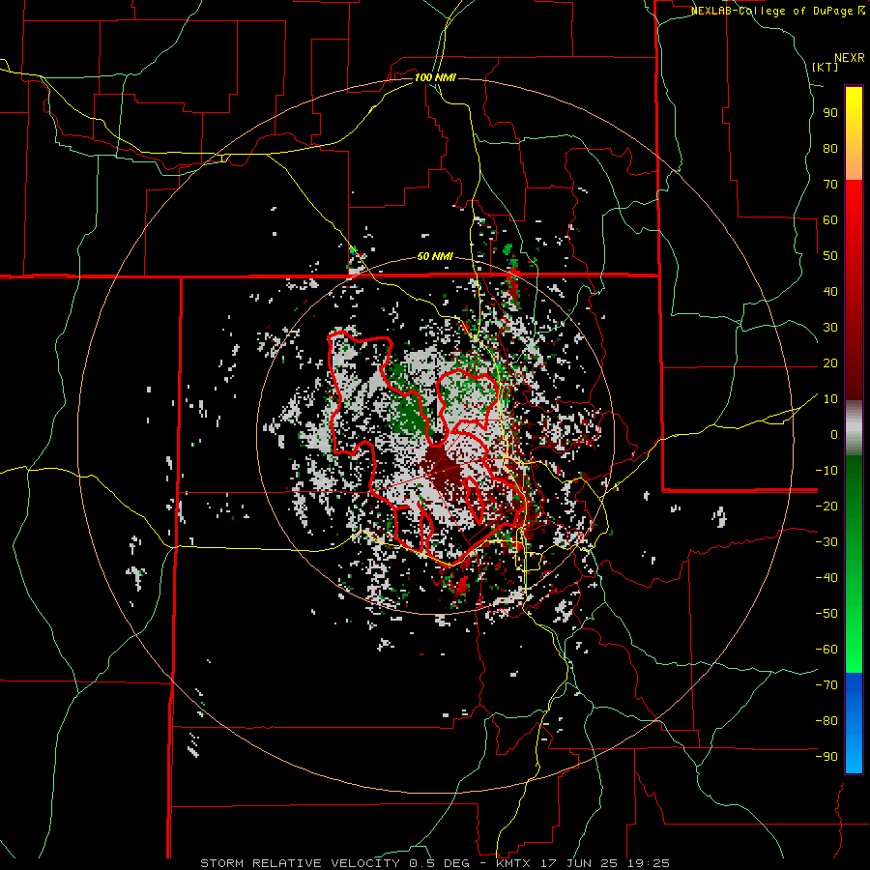Click the 60 value on the color scale
Viewport: 870px width, 870px height.
point(830,220)
